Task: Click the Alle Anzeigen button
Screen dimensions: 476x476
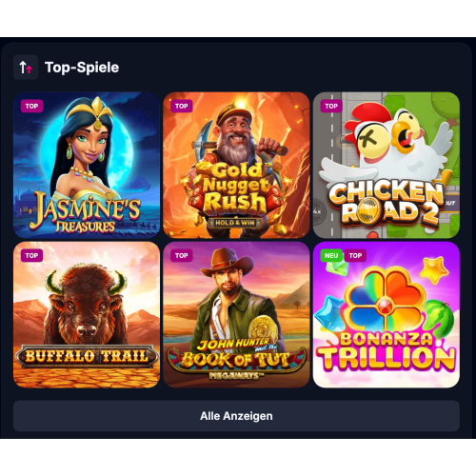Action: (x=236, y=416)
